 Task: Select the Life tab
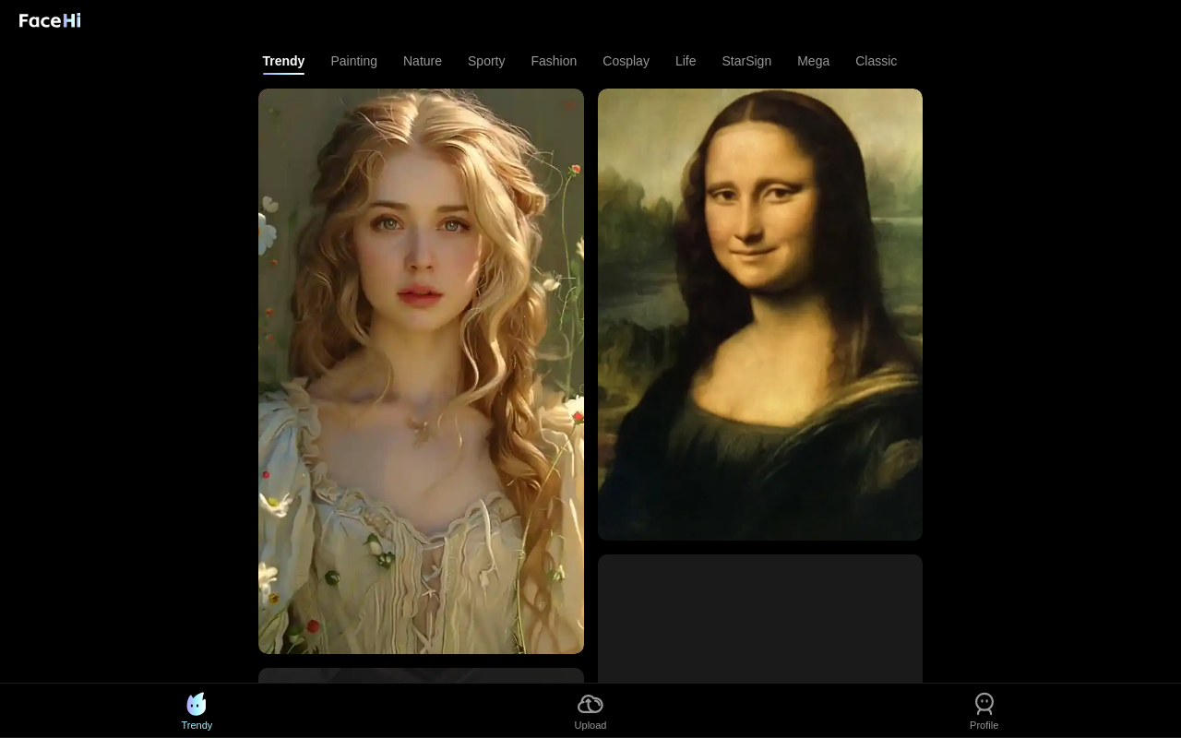point(686,61)
